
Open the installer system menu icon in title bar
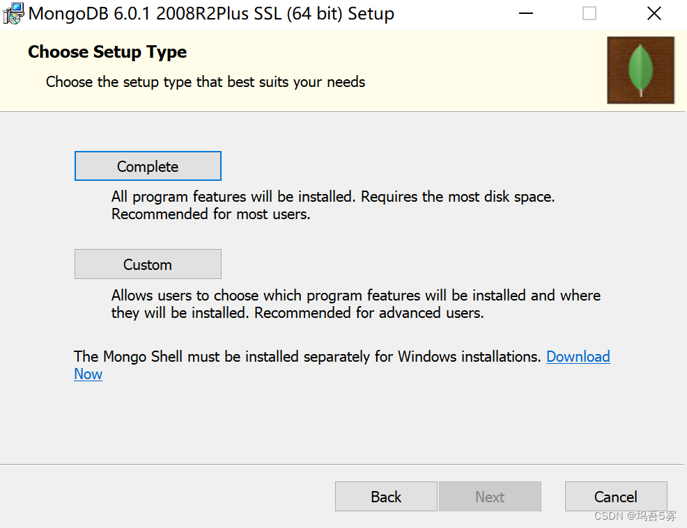coord(13,13)
